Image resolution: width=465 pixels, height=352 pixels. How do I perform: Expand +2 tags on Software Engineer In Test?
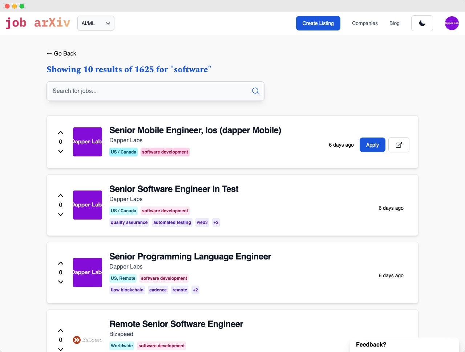(216, 222)
